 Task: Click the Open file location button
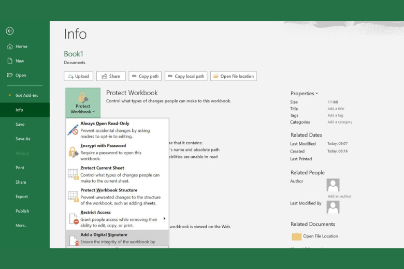[234, 76]
